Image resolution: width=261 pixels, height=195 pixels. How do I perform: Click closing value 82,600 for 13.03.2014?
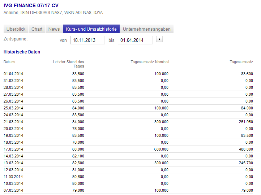coord(78,163)
